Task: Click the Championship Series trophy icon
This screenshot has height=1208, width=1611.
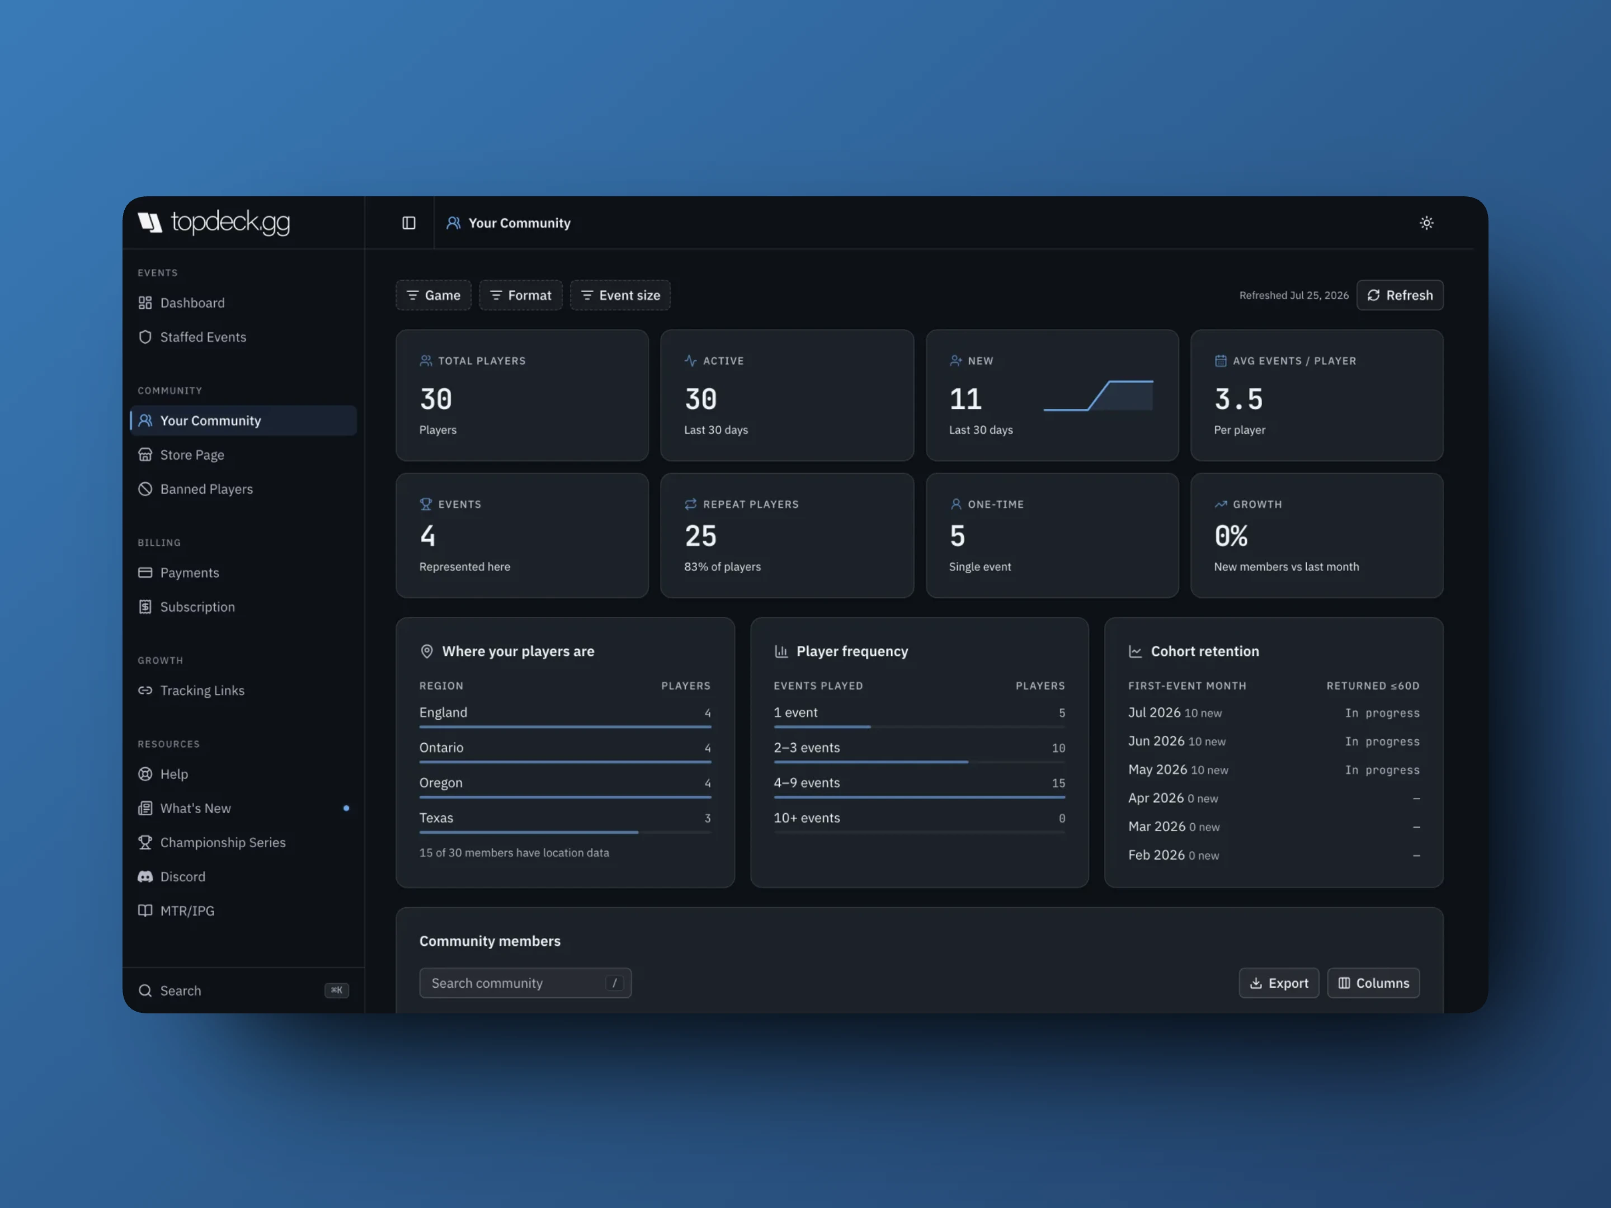Action: point(145,842)
